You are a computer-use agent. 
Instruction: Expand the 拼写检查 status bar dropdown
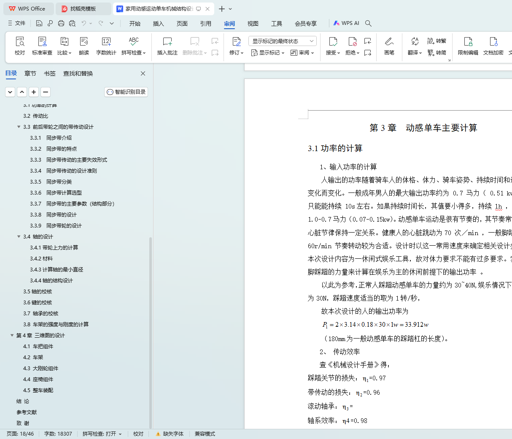click(120, 434)
